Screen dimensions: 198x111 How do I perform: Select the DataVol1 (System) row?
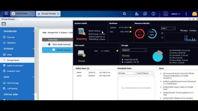[58, 50]
